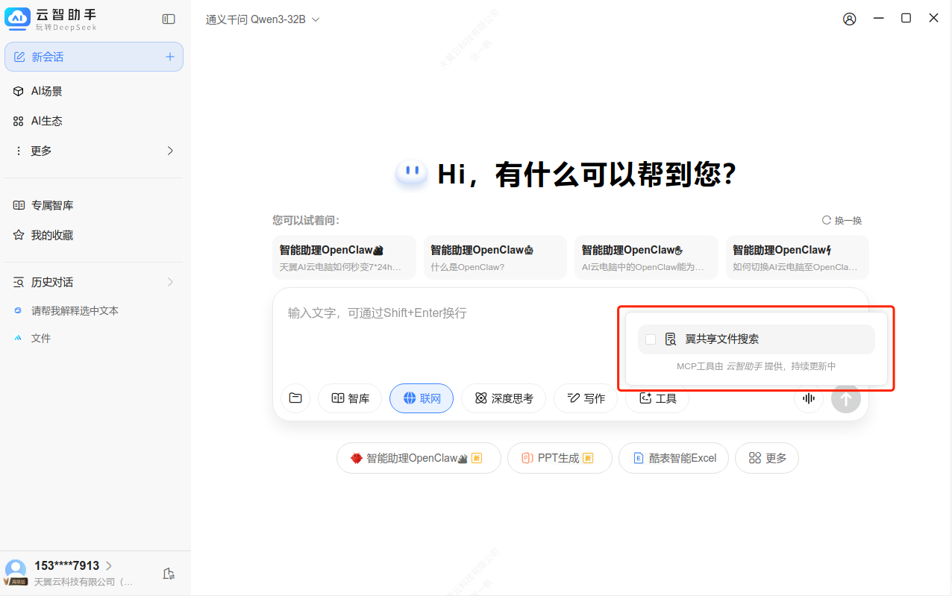Click the user account icon at top right
The width and height of the screenshot is (952, 596).
pyautogui.click(x=850, y=19)
